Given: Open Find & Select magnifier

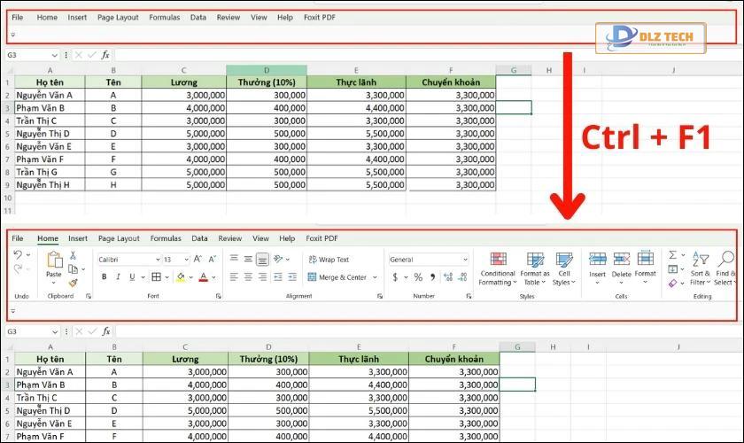Looking at the screenshot, I should coord(726,268).
